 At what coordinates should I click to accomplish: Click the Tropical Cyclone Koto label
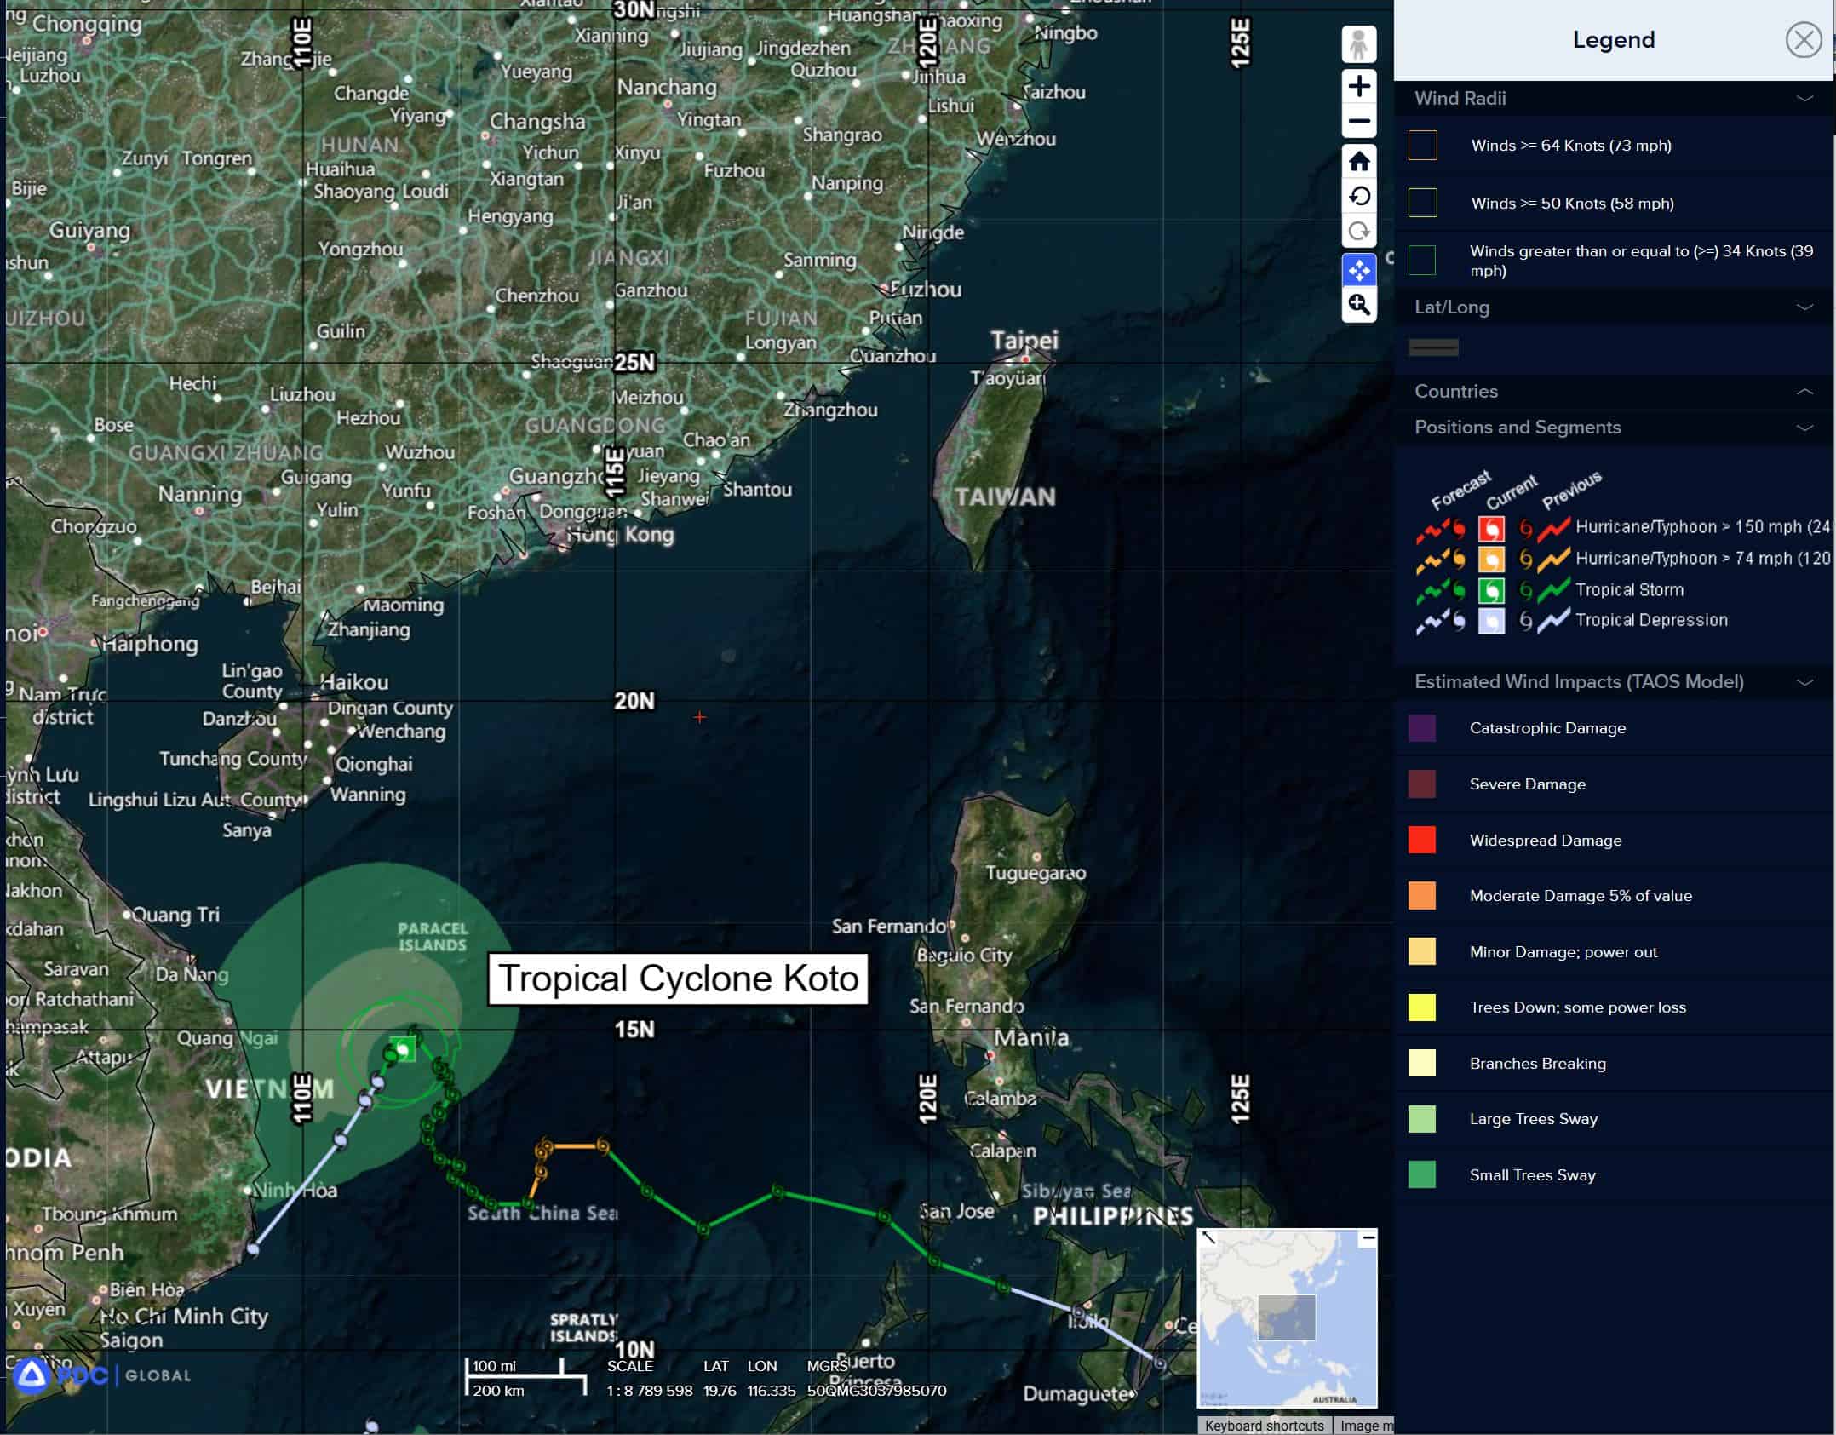pyautogui.click(x=678, y=979)
